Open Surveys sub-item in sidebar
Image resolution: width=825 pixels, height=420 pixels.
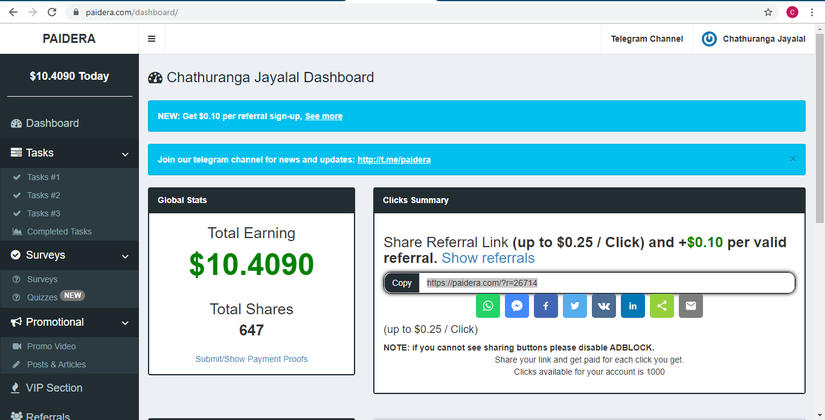coord(69,279)
